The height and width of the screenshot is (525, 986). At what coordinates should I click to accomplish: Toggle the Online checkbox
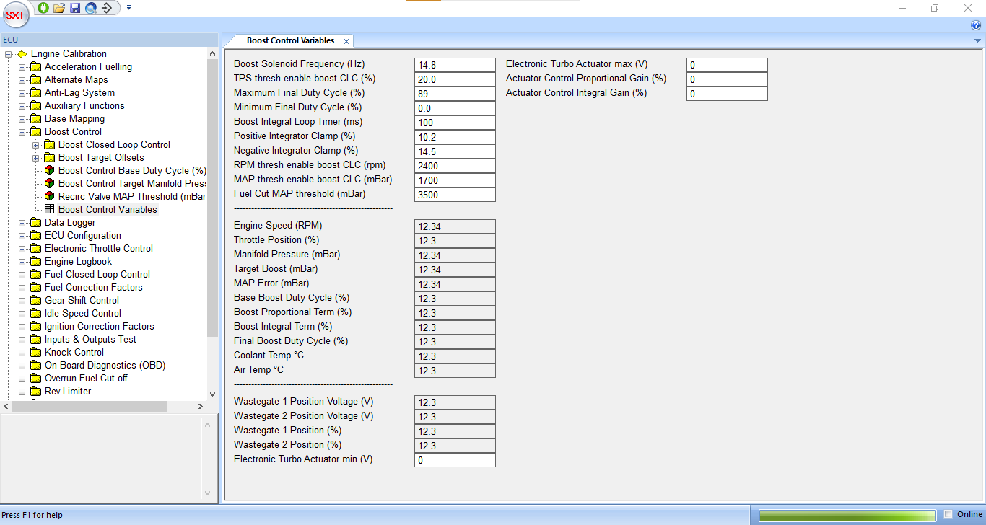948,514
